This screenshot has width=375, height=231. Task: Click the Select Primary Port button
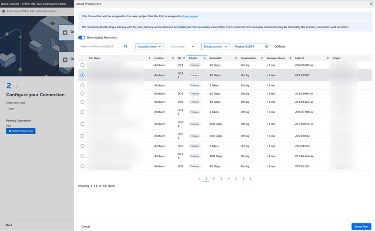tap(21, 131)
